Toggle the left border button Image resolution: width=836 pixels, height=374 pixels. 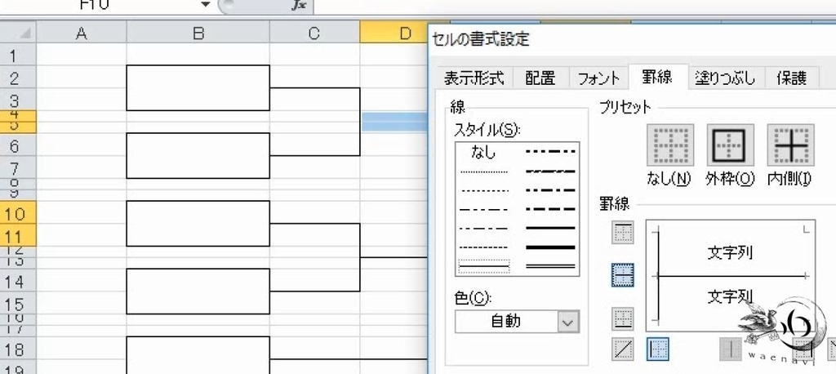point(658,350)
